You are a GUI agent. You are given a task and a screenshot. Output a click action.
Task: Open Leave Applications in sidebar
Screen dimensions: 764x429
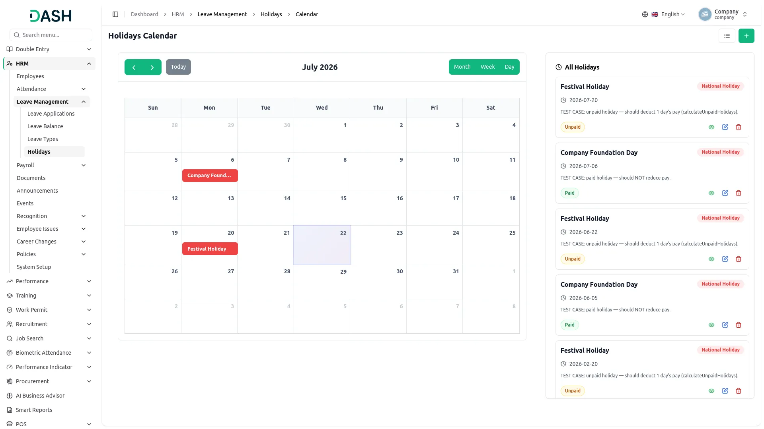[x=51, y=114]
